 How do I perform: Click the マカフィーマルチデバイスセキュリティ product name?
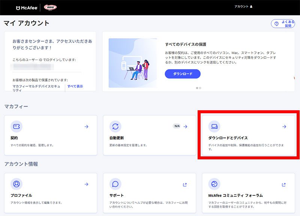click(36, 88)
